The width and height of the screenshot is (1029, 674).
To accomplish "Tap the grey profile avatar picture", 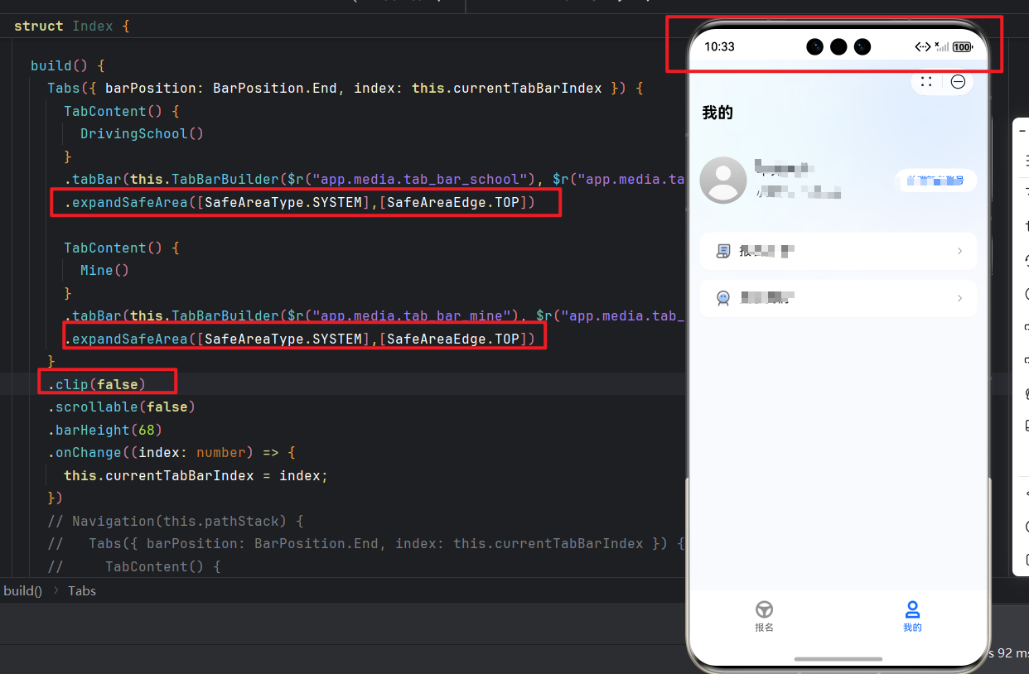I will point(722,180).
